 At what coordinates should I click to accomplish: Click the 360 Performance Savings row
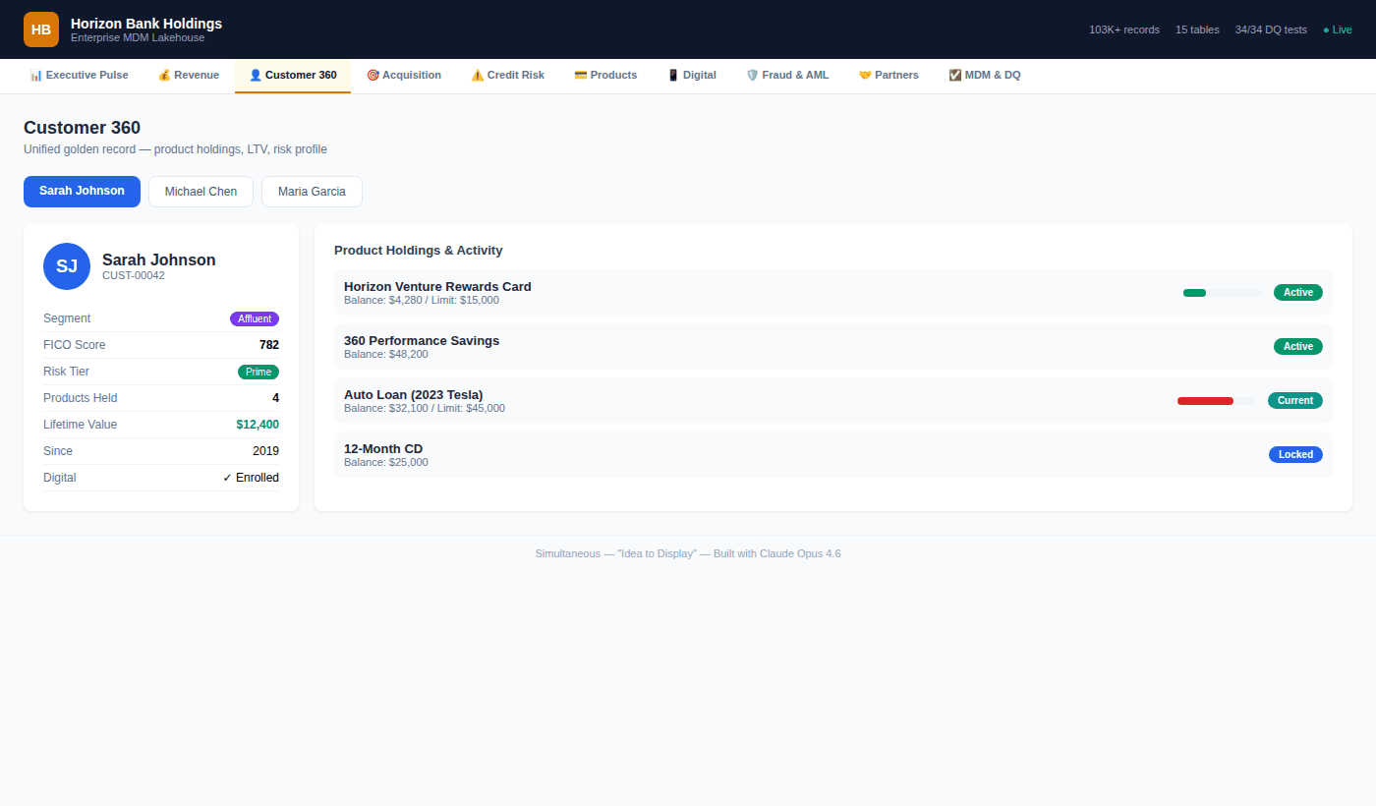[x=688, y=347]
